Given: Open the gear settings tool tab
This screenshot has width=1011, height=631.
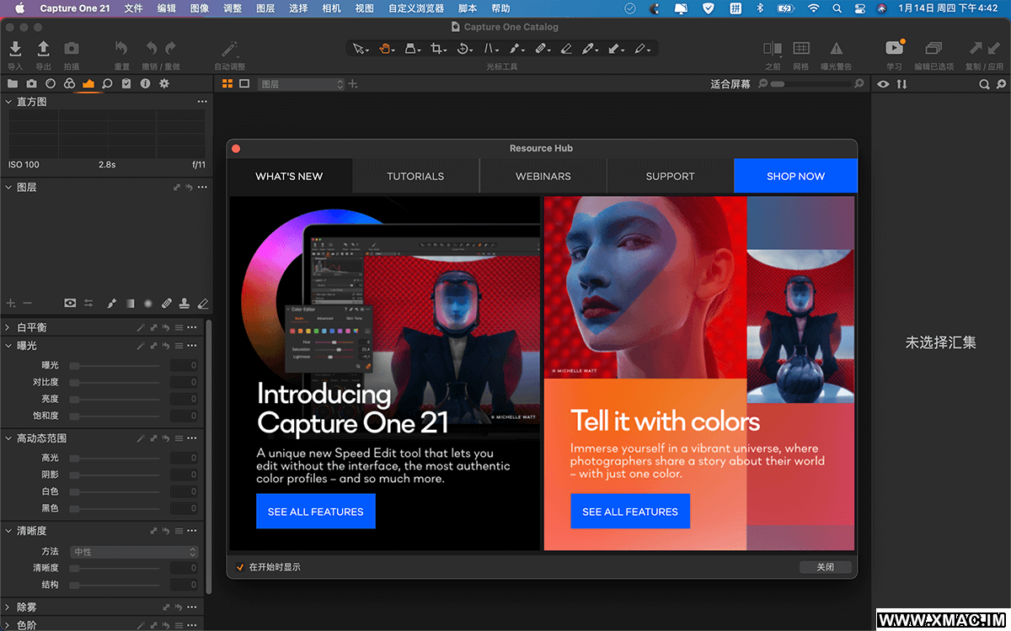Looking at the screenshot, I should coord(164,83).
